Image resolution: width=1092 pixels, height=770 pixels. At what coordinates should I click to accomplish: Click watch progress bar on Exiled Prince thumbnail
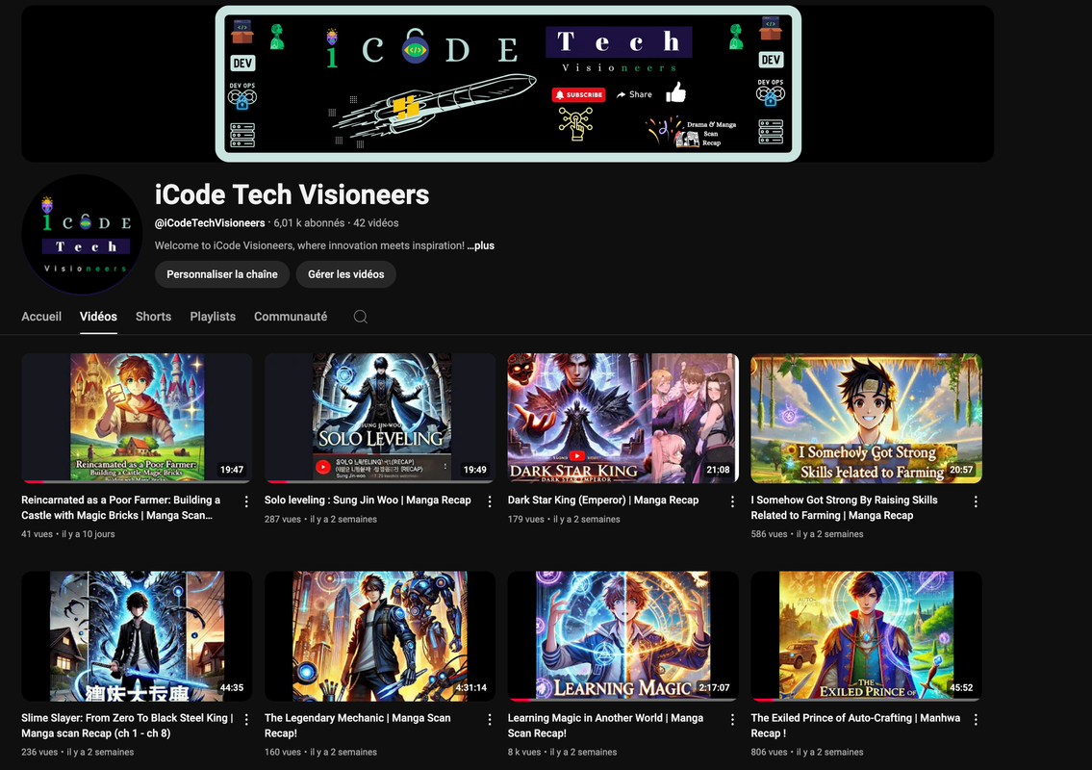click(866, 700)
